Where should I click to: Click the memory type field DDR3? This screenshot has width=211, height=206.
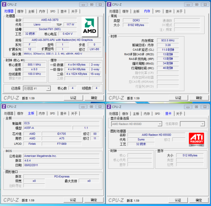[x=136, y=20]
